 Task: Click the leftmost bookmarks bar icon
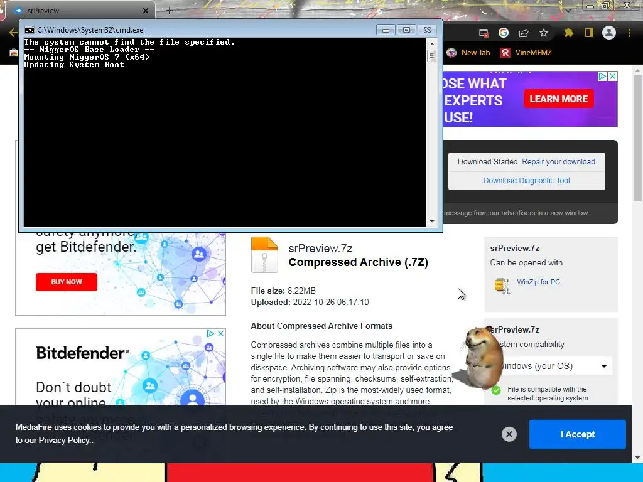14,53
